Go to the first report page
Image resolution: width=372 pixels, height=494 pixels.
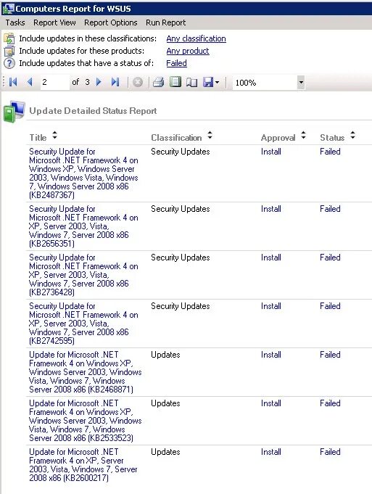pyautogui.click(x=13, y=82)
